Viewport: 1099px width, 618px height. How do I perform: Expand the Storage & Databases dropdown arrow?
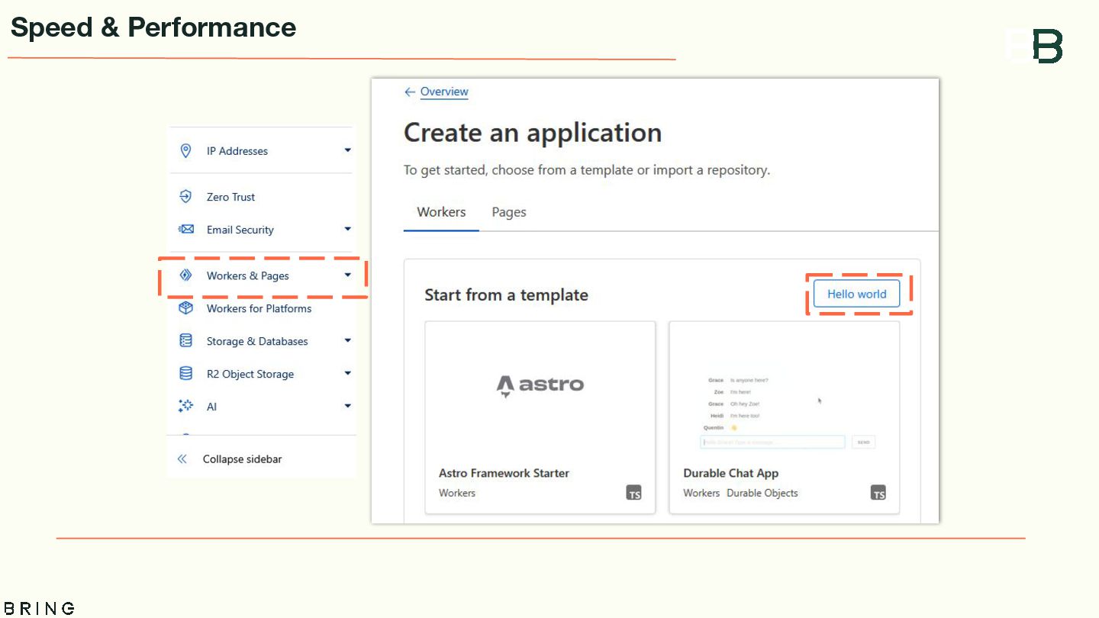pyautogui.click(x=348, y=340)
